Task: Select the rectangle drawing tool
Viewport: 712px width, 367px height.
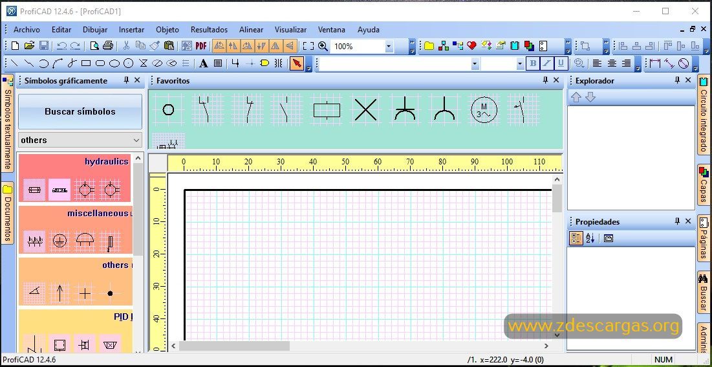Action: pos(86,63)
